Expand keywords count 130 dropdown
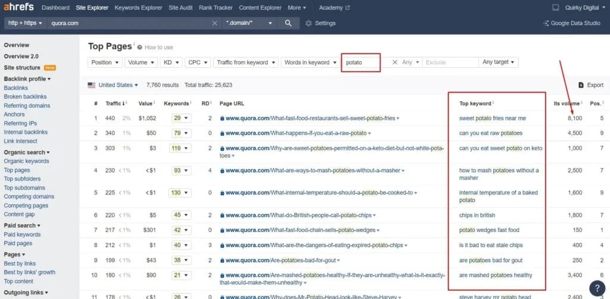610x299 pixels. coord(180,193)
